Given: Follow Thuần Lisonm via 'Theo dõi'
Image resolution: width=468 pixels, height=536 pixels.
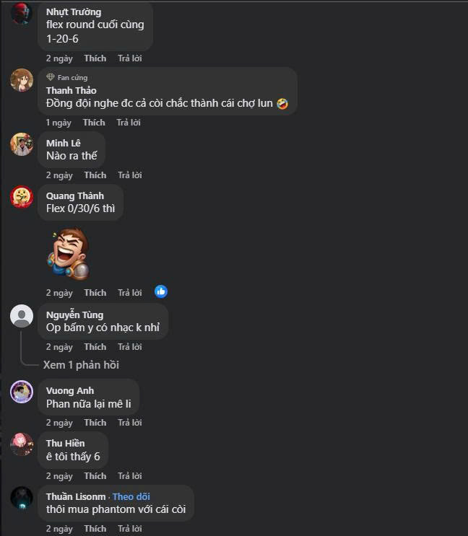Looking at the screenshot, I should [133, 496].
